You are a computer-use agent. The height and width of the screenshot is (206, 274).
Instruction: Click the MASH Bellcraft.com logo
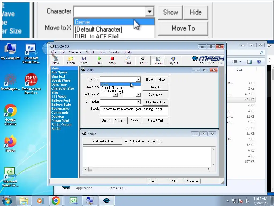[x=208, y=60]
